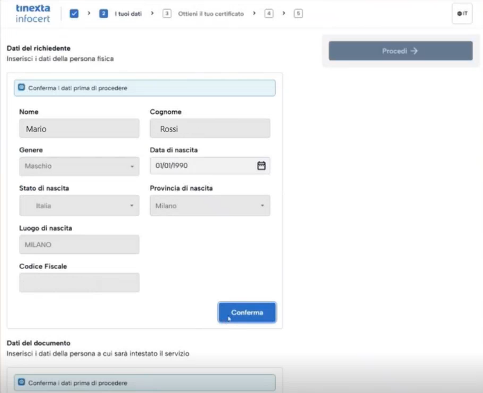Click the Procedi button
The width and height of the screenshot is (483, 393).
(400, 51)
